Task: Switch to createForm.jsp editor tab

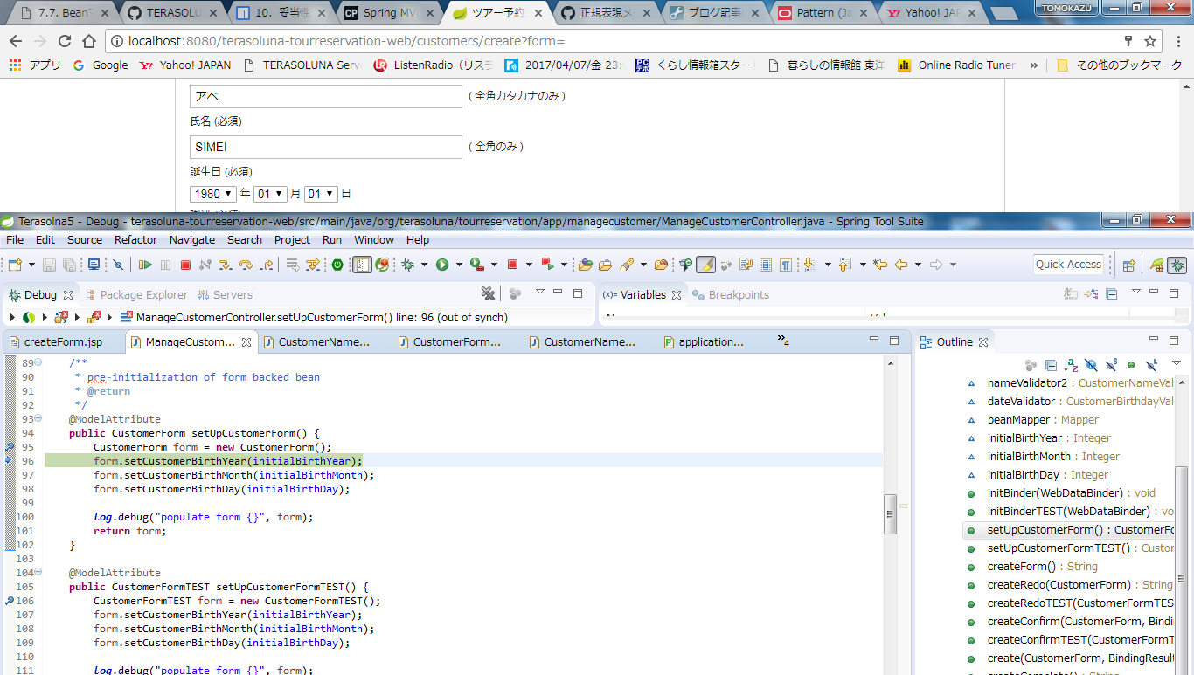Action: (x=63, y=342)
